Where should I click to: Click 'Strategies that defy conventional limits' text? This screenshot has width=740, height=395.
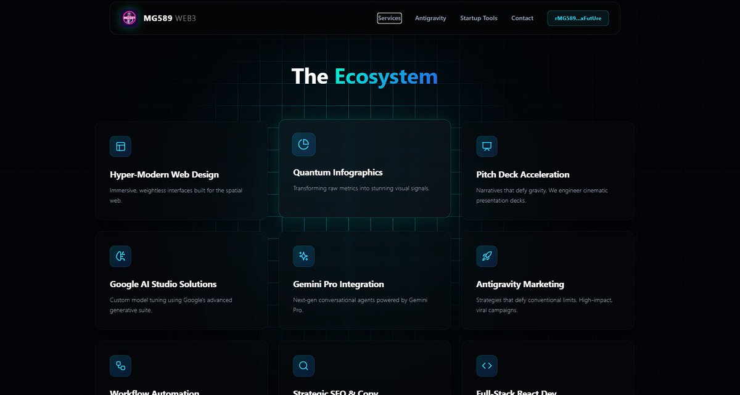544,305
